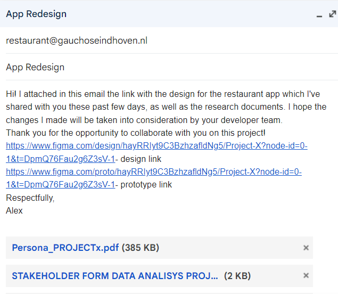Click the 2 KB file size label
This screenshot has width=338, height=294.
point(237,276)
